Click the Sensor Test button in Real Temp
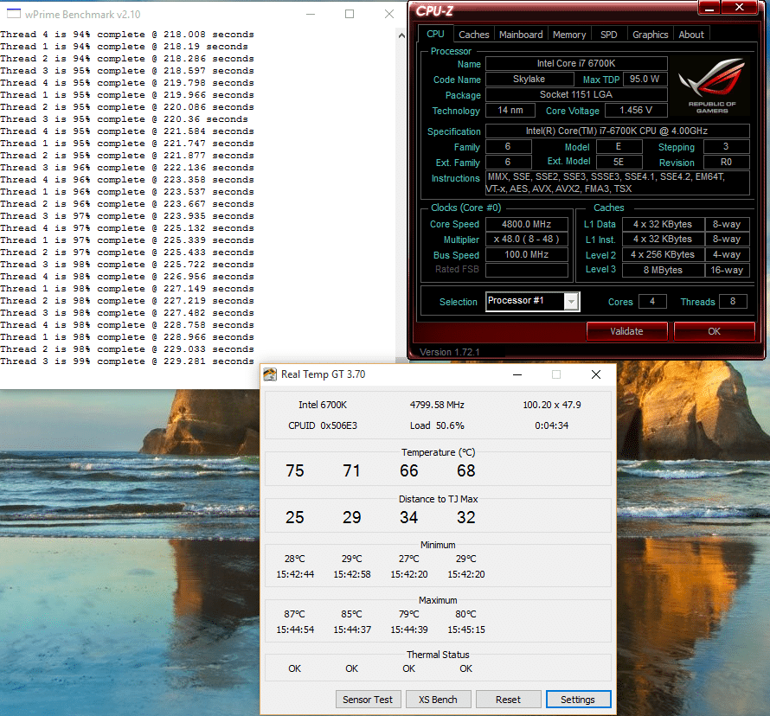 click(368, 700)
